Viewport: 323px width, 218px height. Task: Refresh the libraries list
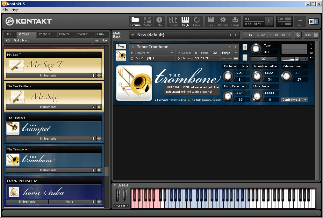coord(8,40)
